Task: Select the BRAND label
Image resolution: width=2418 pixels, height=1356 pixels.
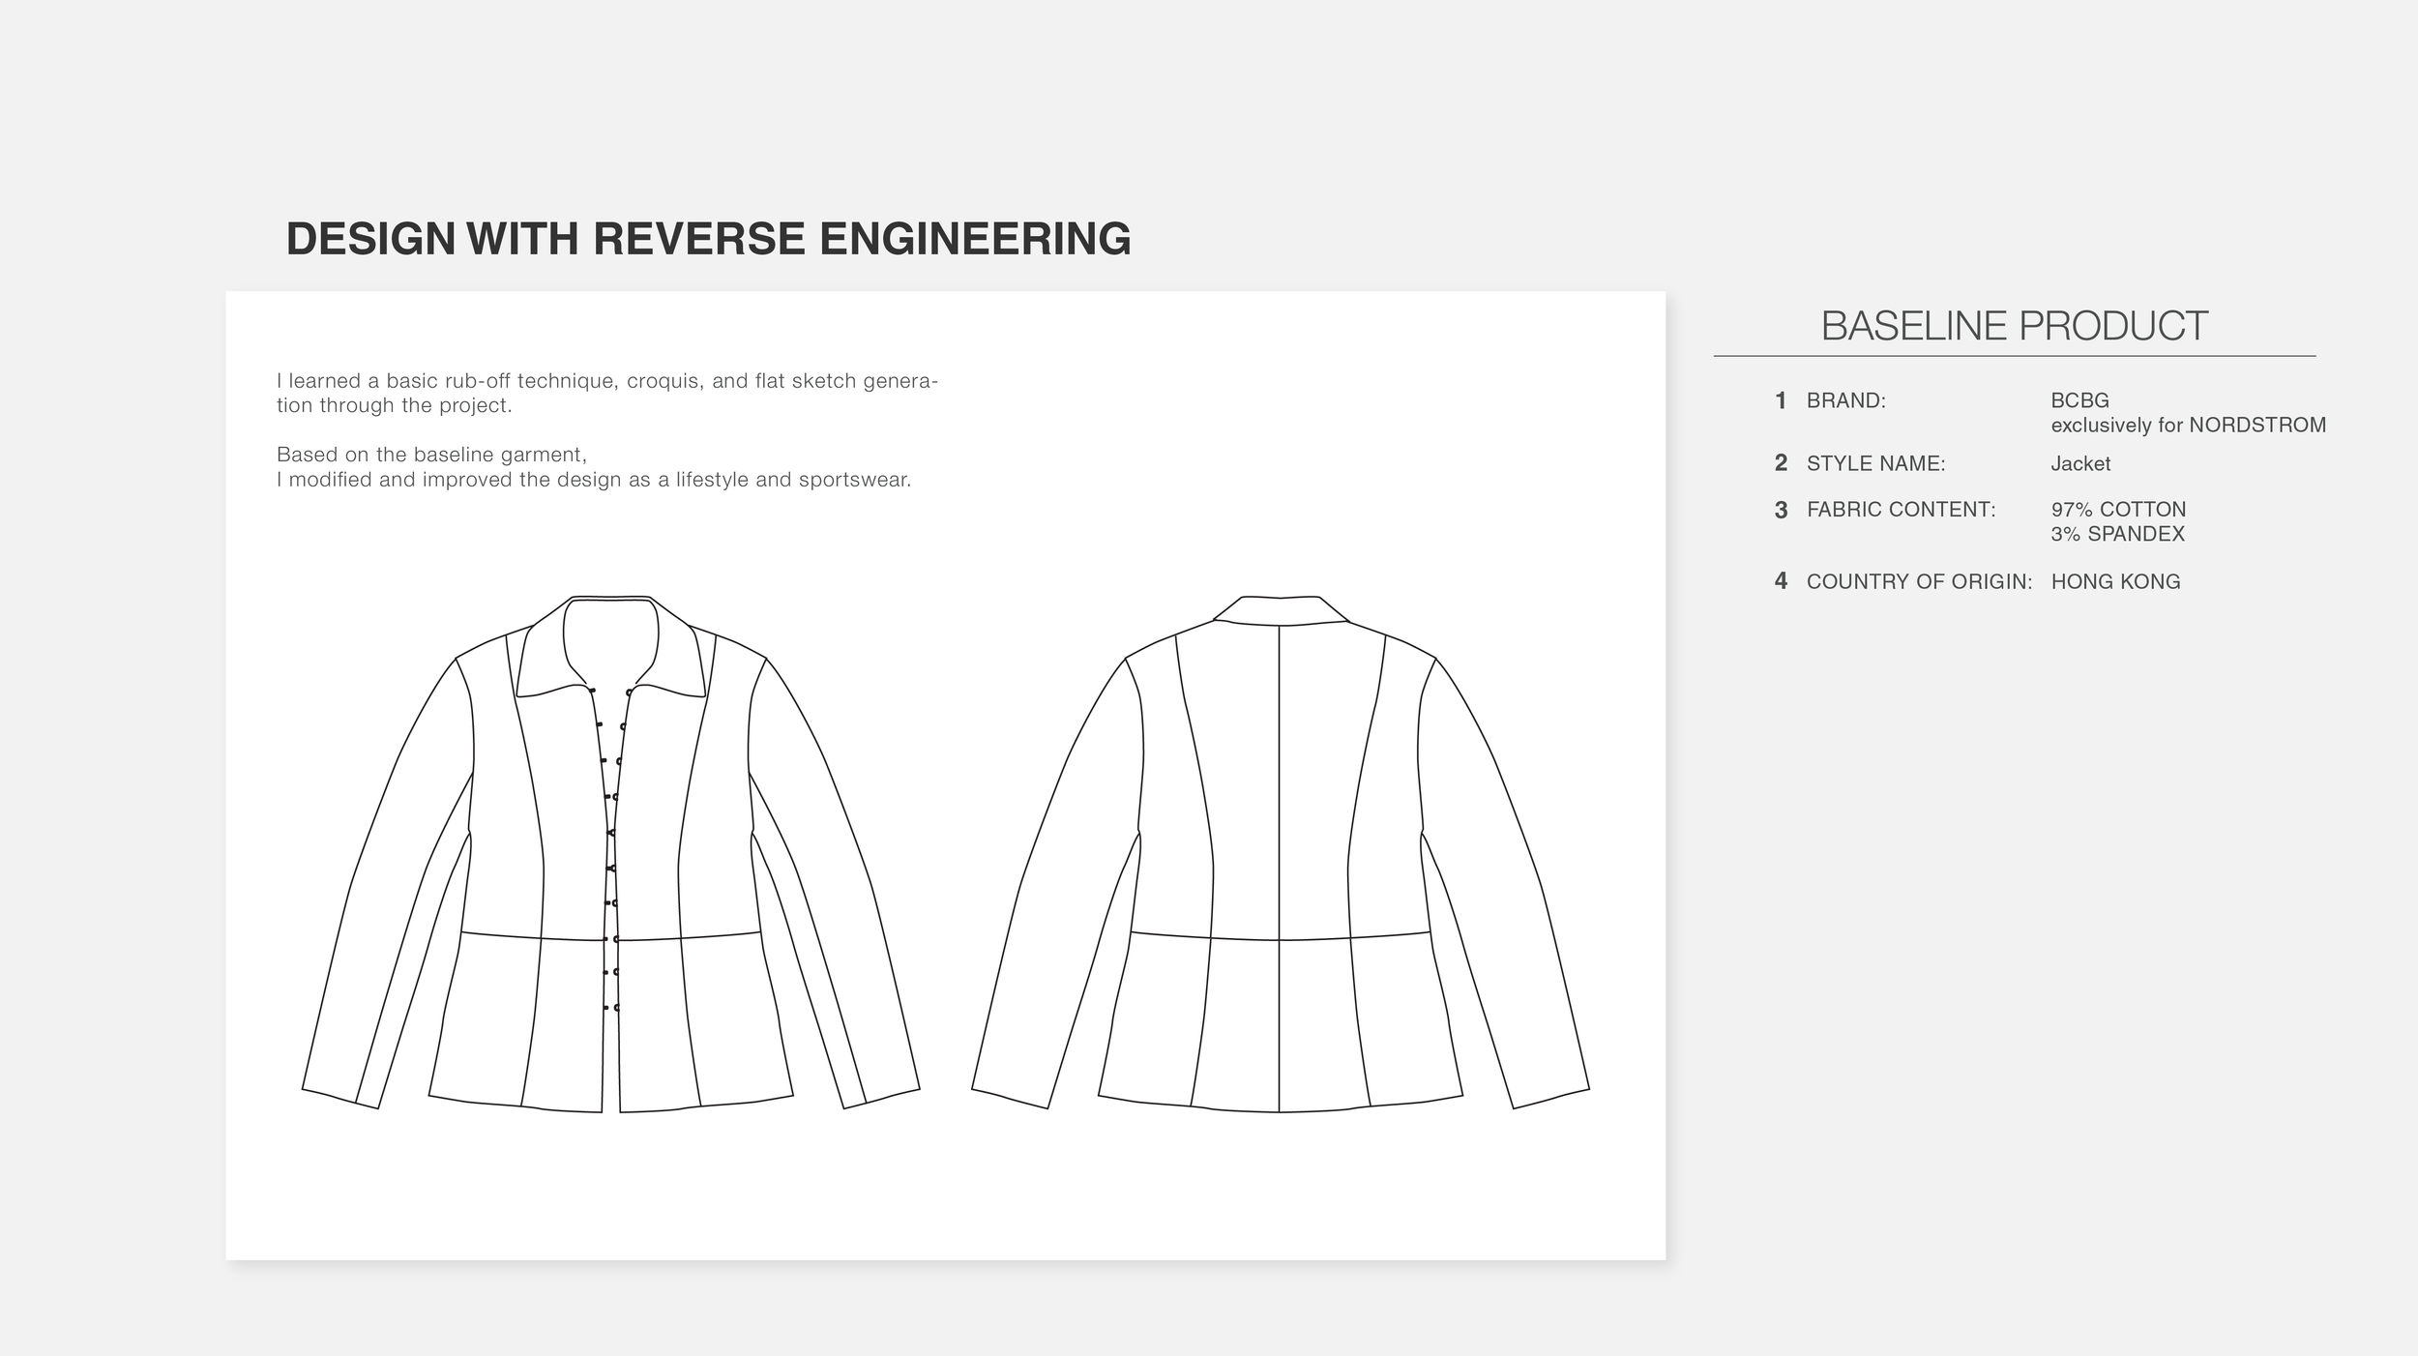Action: tap(1845, 400)
